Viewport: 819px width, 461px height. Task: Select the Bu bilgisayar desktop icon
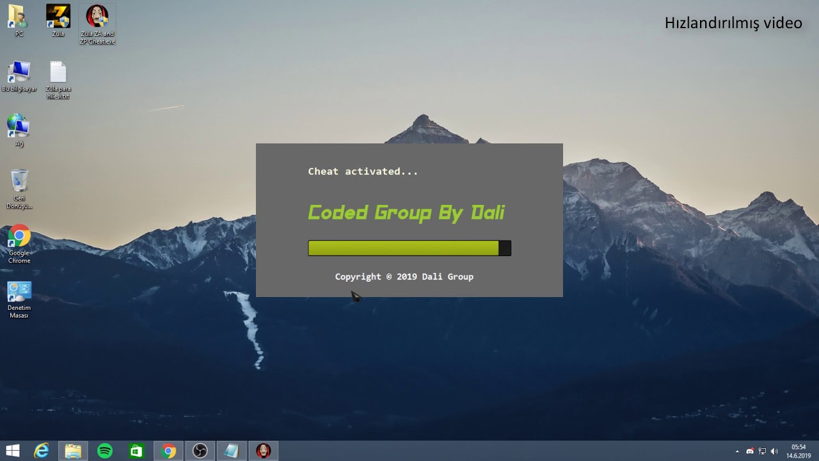tap(19, 76)
